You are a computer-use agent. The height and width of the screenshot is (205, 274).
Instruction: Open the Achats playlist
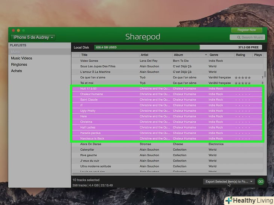17,71
